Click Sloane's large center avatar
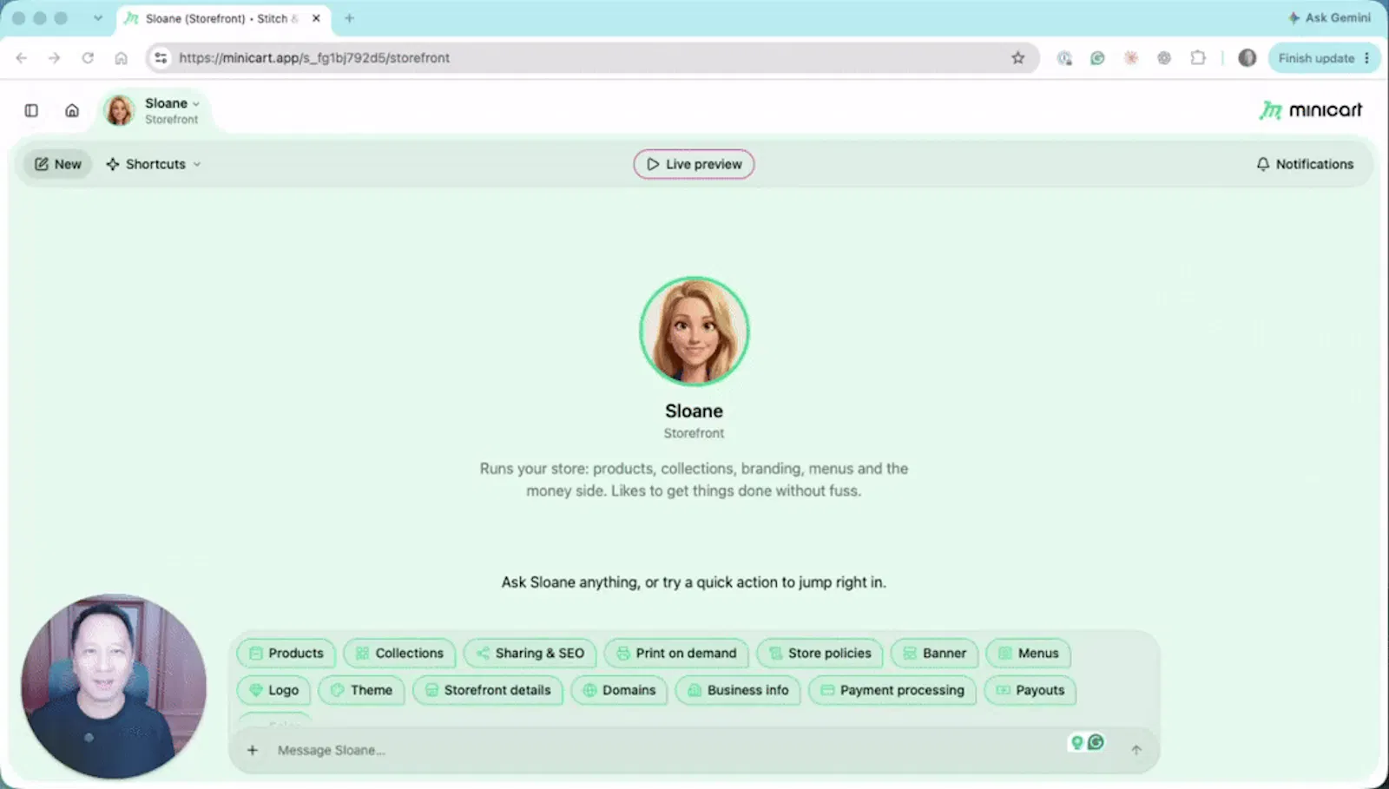 (x=694, y=331)
